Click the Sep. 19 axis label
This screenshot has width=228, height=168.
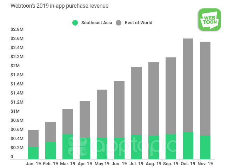pos(171,164)
